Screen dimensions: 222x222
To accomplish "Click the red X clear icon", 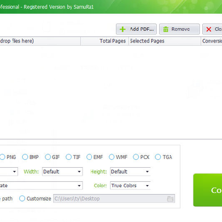I will [208, 30].
